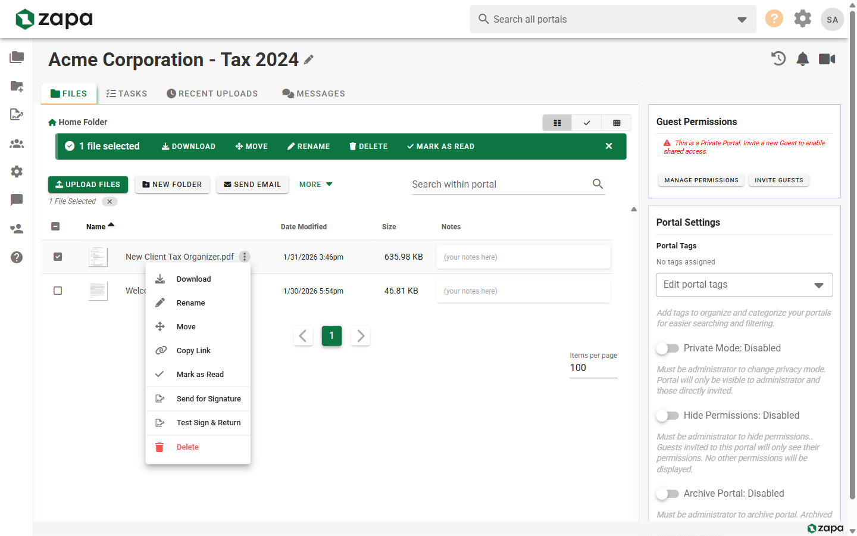
Task: Open the signature document sidebar icon
Action: coord(17,114)
